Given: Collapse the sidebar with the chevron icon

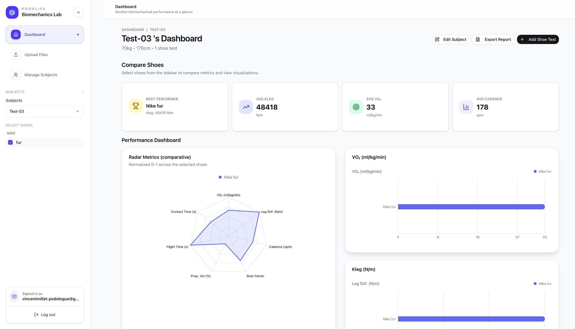Looking at the screenshot, I should pyautogui.click(x=79, y=12).
